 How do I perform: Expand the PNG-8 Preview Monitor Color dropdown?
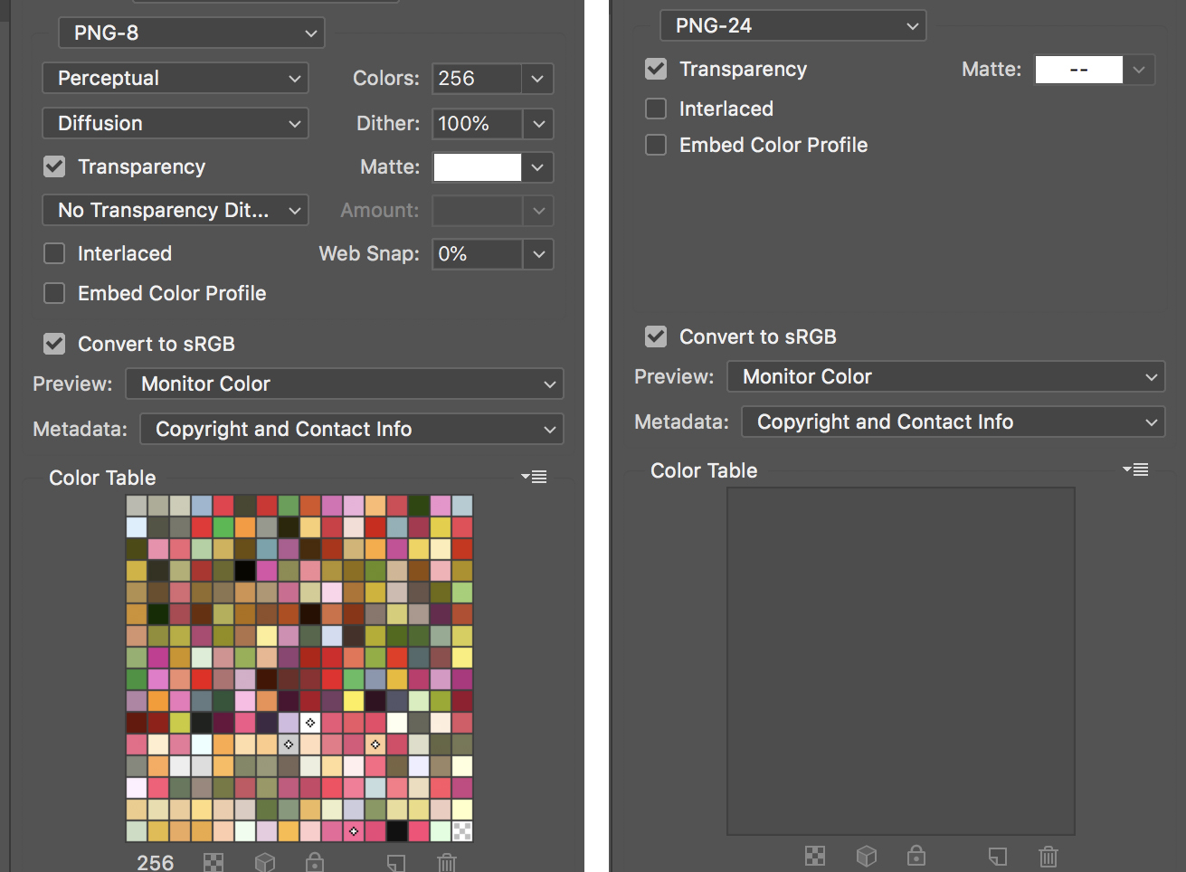pyautogui.click(x=344, y=384)
